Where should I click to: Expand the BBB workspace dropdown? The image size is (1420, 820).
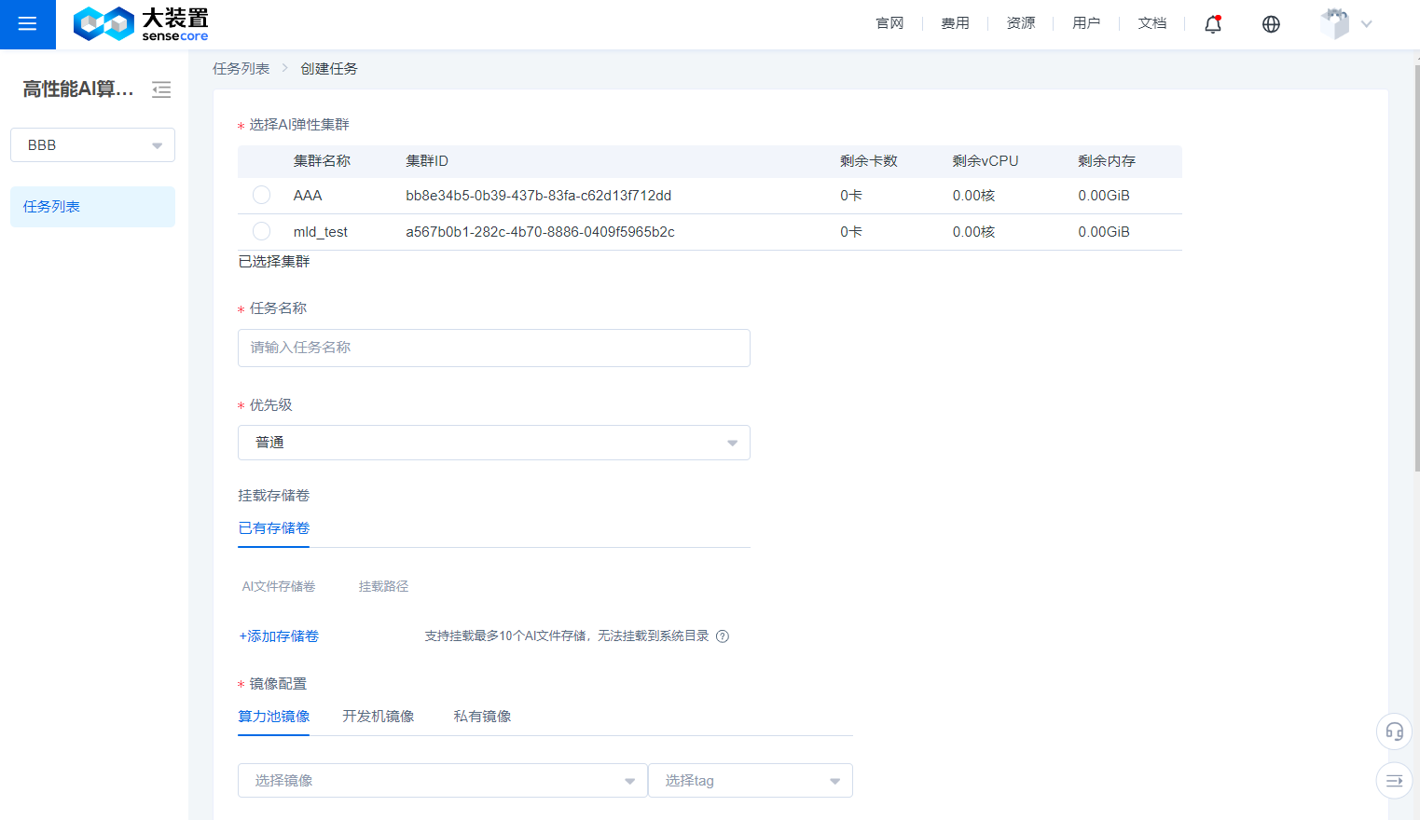[92, 145]
